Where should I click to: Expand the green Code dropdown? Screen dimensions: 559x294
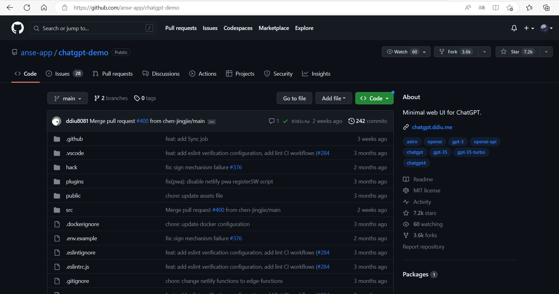coord(374,98)
